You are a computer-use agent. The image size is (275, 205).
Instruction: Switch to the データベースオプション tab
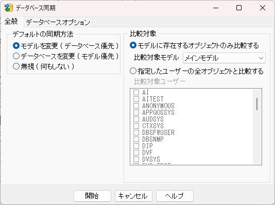[x=58, y=22]
